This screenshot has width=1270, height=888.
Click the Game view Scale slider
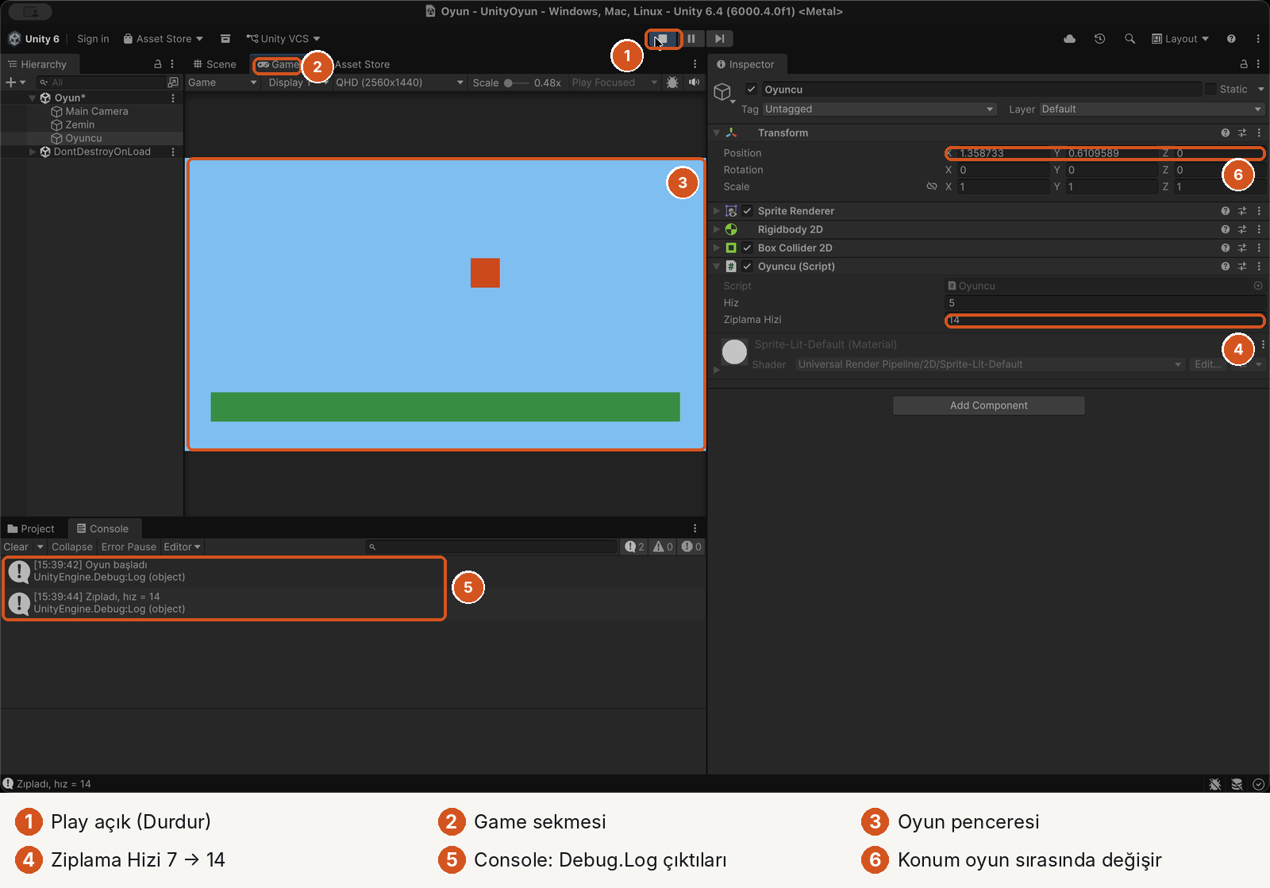pyautogui.click(x=516, y=83)
